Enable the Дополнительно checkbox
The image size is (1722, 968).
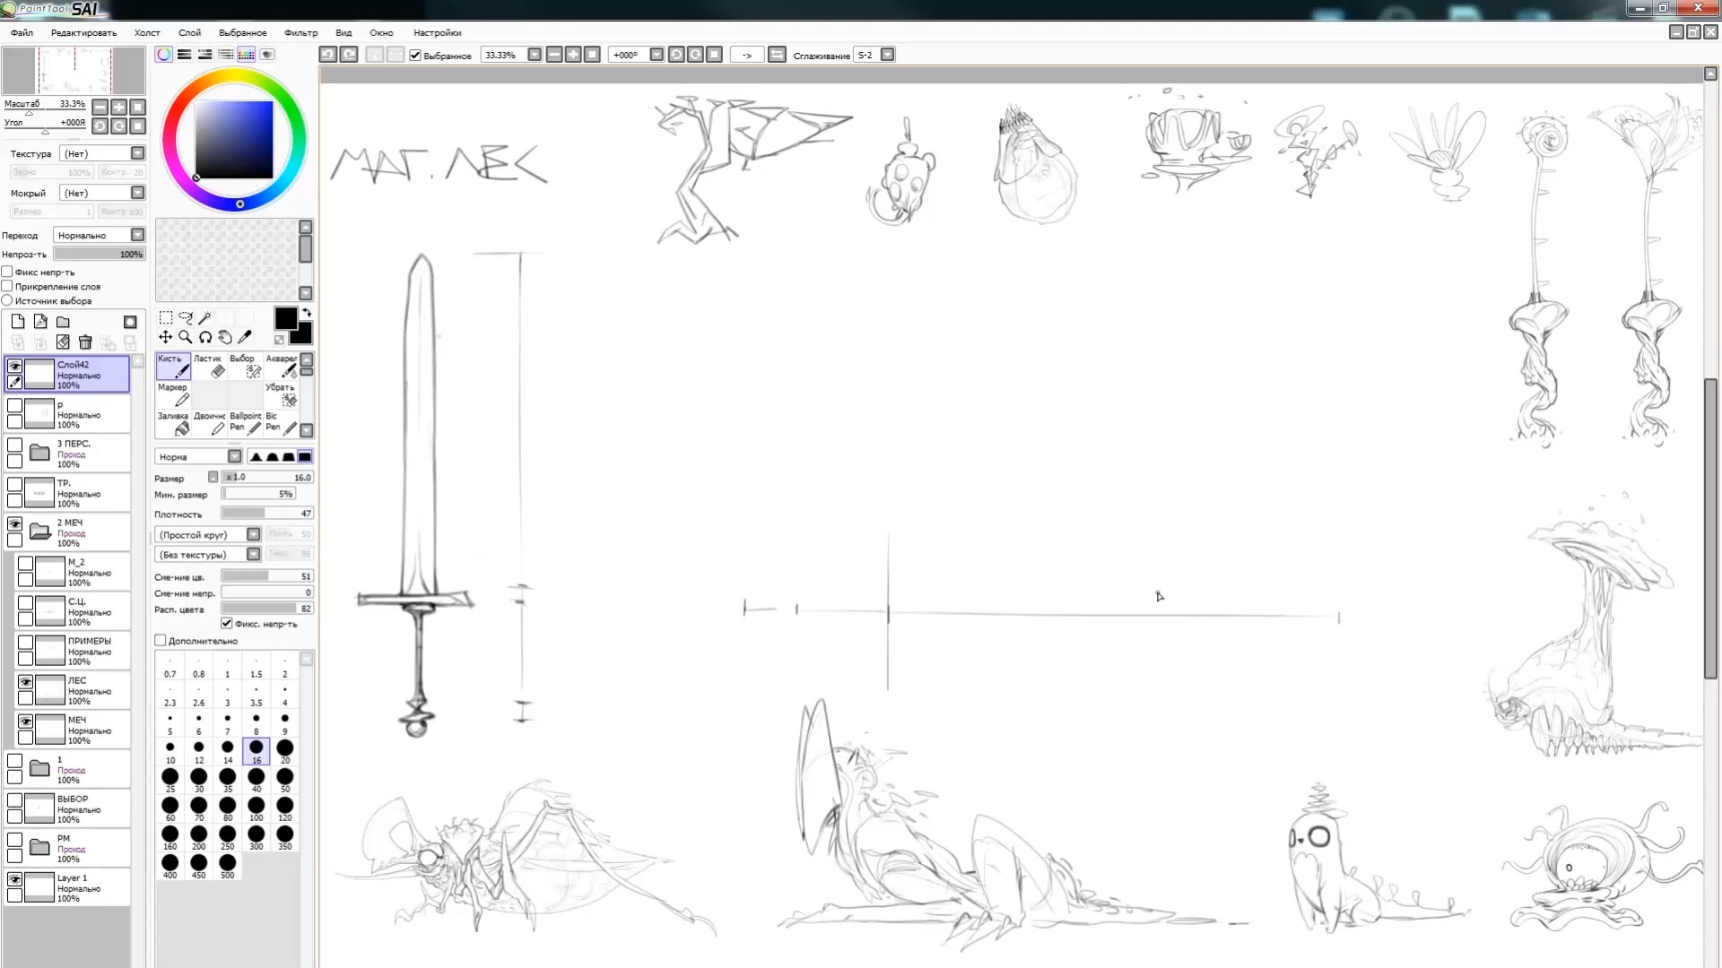(160, 640)
